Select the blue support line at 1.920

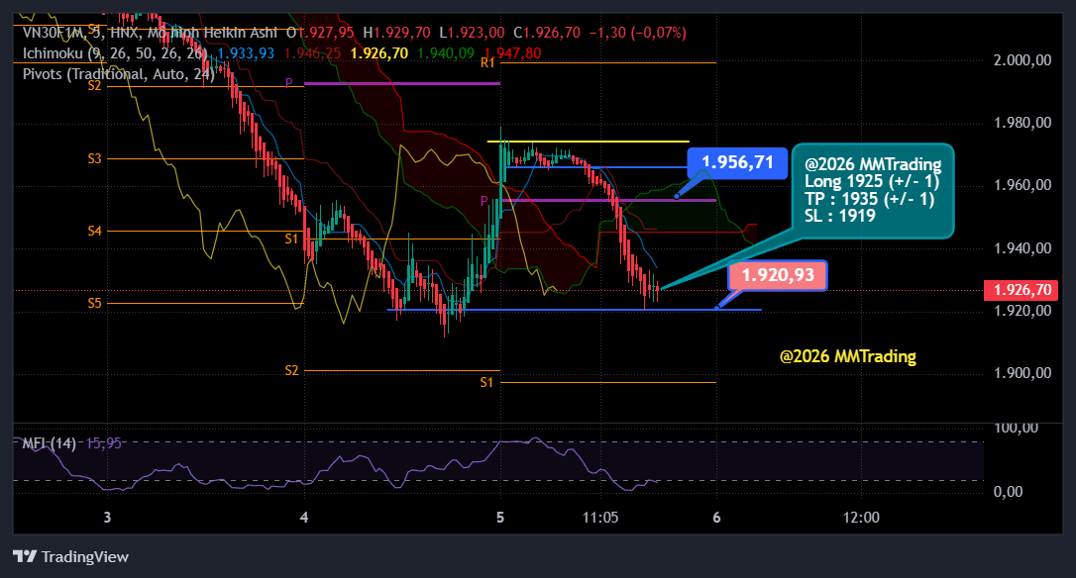(x=575, y=310)
